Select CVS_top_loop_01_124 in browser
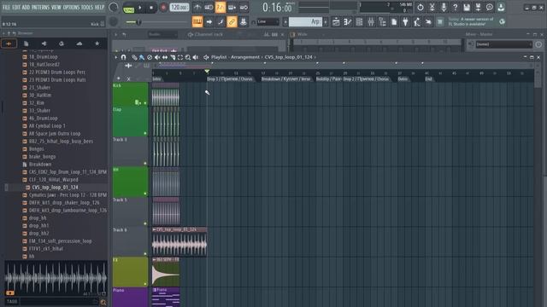547x307 pixels. pos(55,188)
